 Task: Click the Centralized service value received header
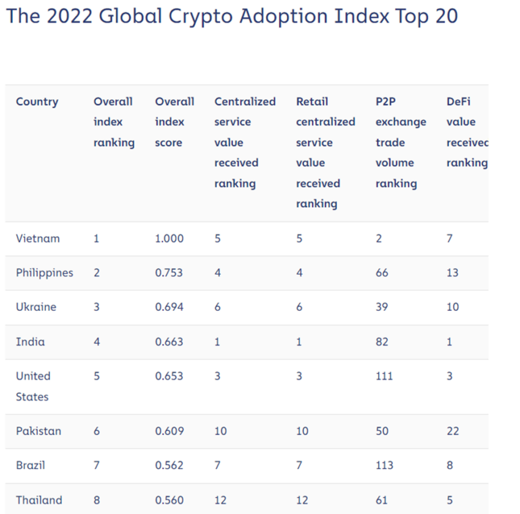click(245, 143)
